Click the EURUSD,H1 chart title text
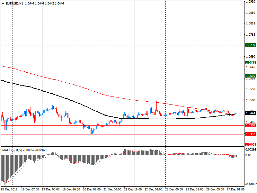 click(14, 4)
